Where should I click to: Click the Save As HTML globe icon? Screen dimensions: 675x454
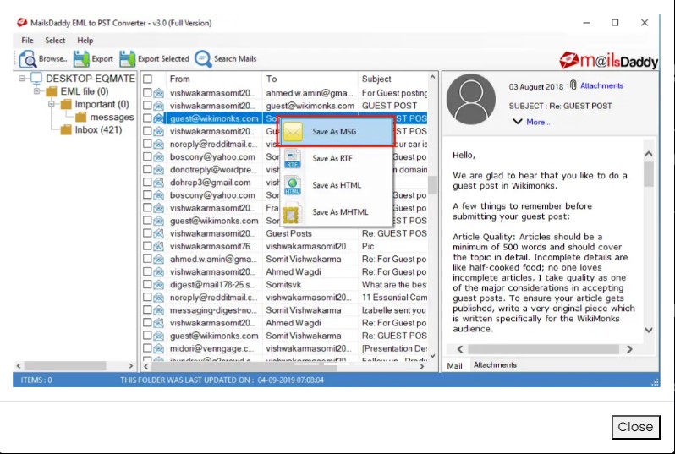pos(293,185)
